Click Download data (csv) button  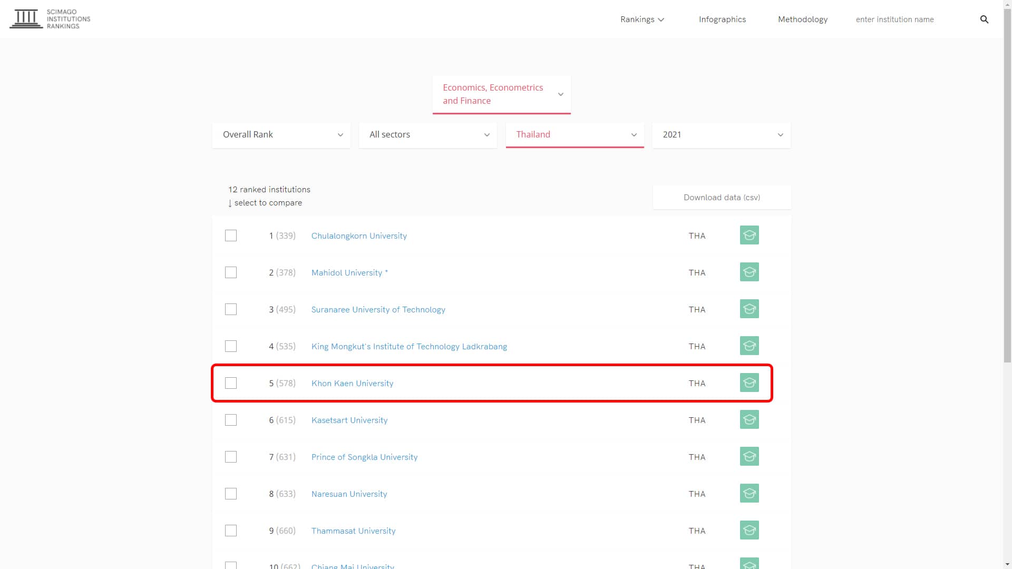pos(722,198)
